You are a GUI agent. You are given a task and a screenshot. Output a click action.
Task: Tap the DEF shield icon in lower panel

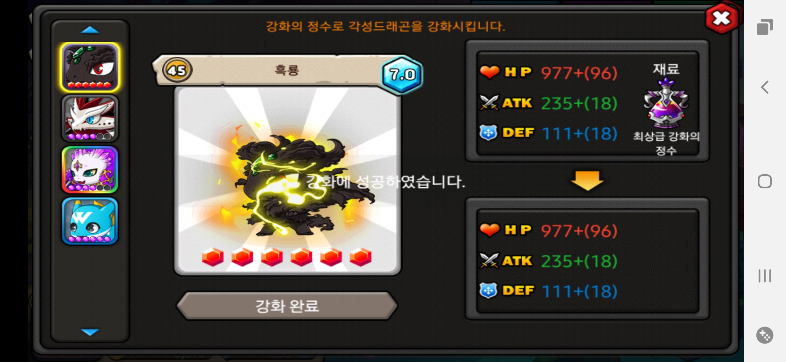[x=488, y=291]
